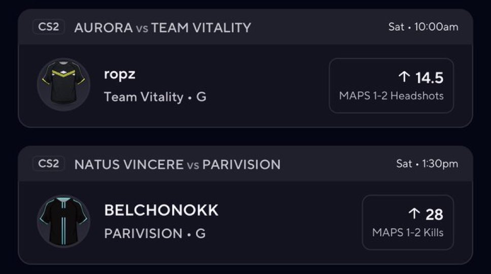Click the 14.5 line value

click(429, 78)
